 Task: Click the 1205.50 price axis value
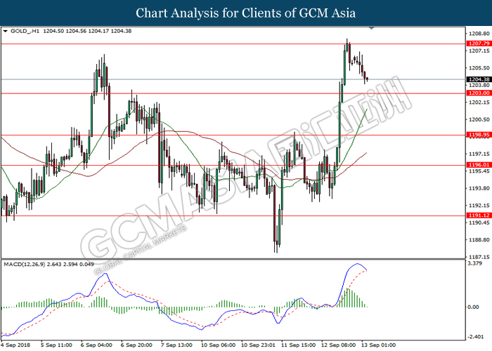[479, 68]
